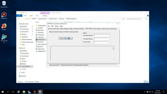Select ugslmd.exe file
The image size is (167, 94).
pyautogui.click(x=41, y=49)
